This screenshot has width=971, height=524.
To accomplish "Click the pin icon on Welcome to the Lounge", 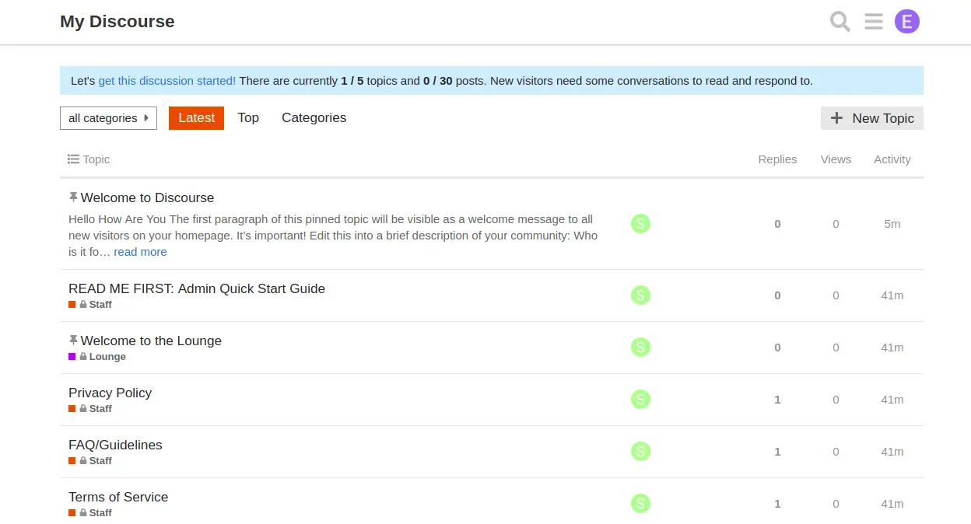I will point(73,341).
